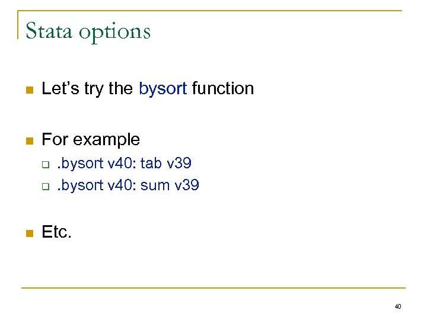427x320 pixels.
Task: Click "sum" in the second bysort command
Action: (x=156, y=185)
